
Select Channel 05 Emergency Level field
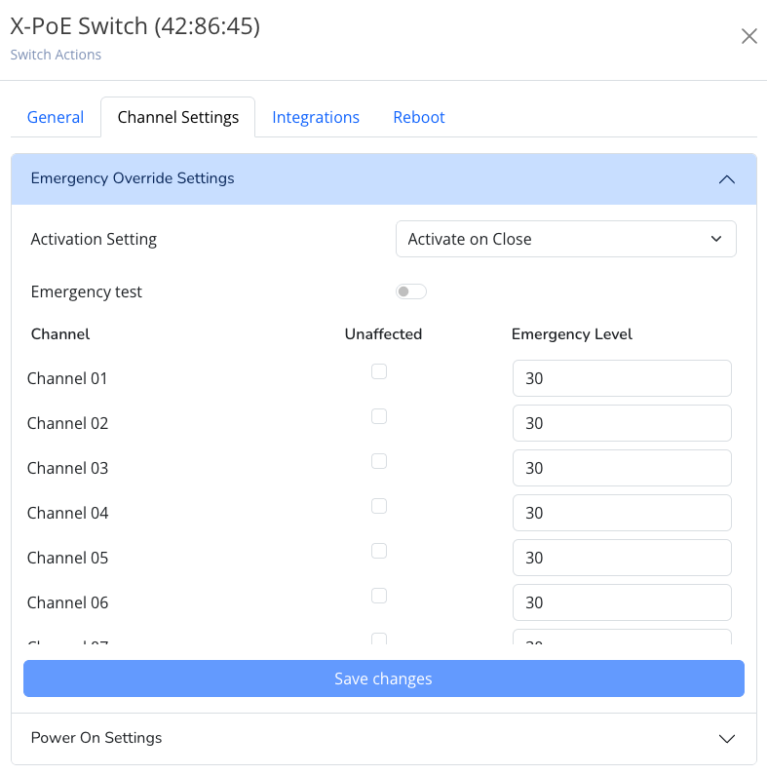622,558
